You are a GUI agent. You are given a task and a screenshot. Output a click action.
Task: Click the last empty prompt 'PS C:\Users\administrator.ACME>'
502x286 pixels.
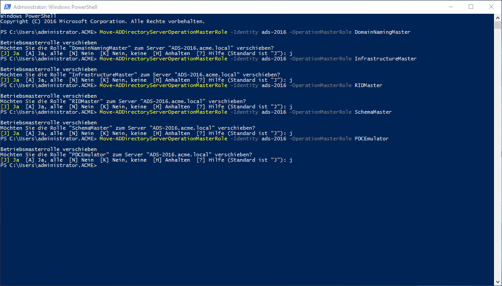(48, 165)
